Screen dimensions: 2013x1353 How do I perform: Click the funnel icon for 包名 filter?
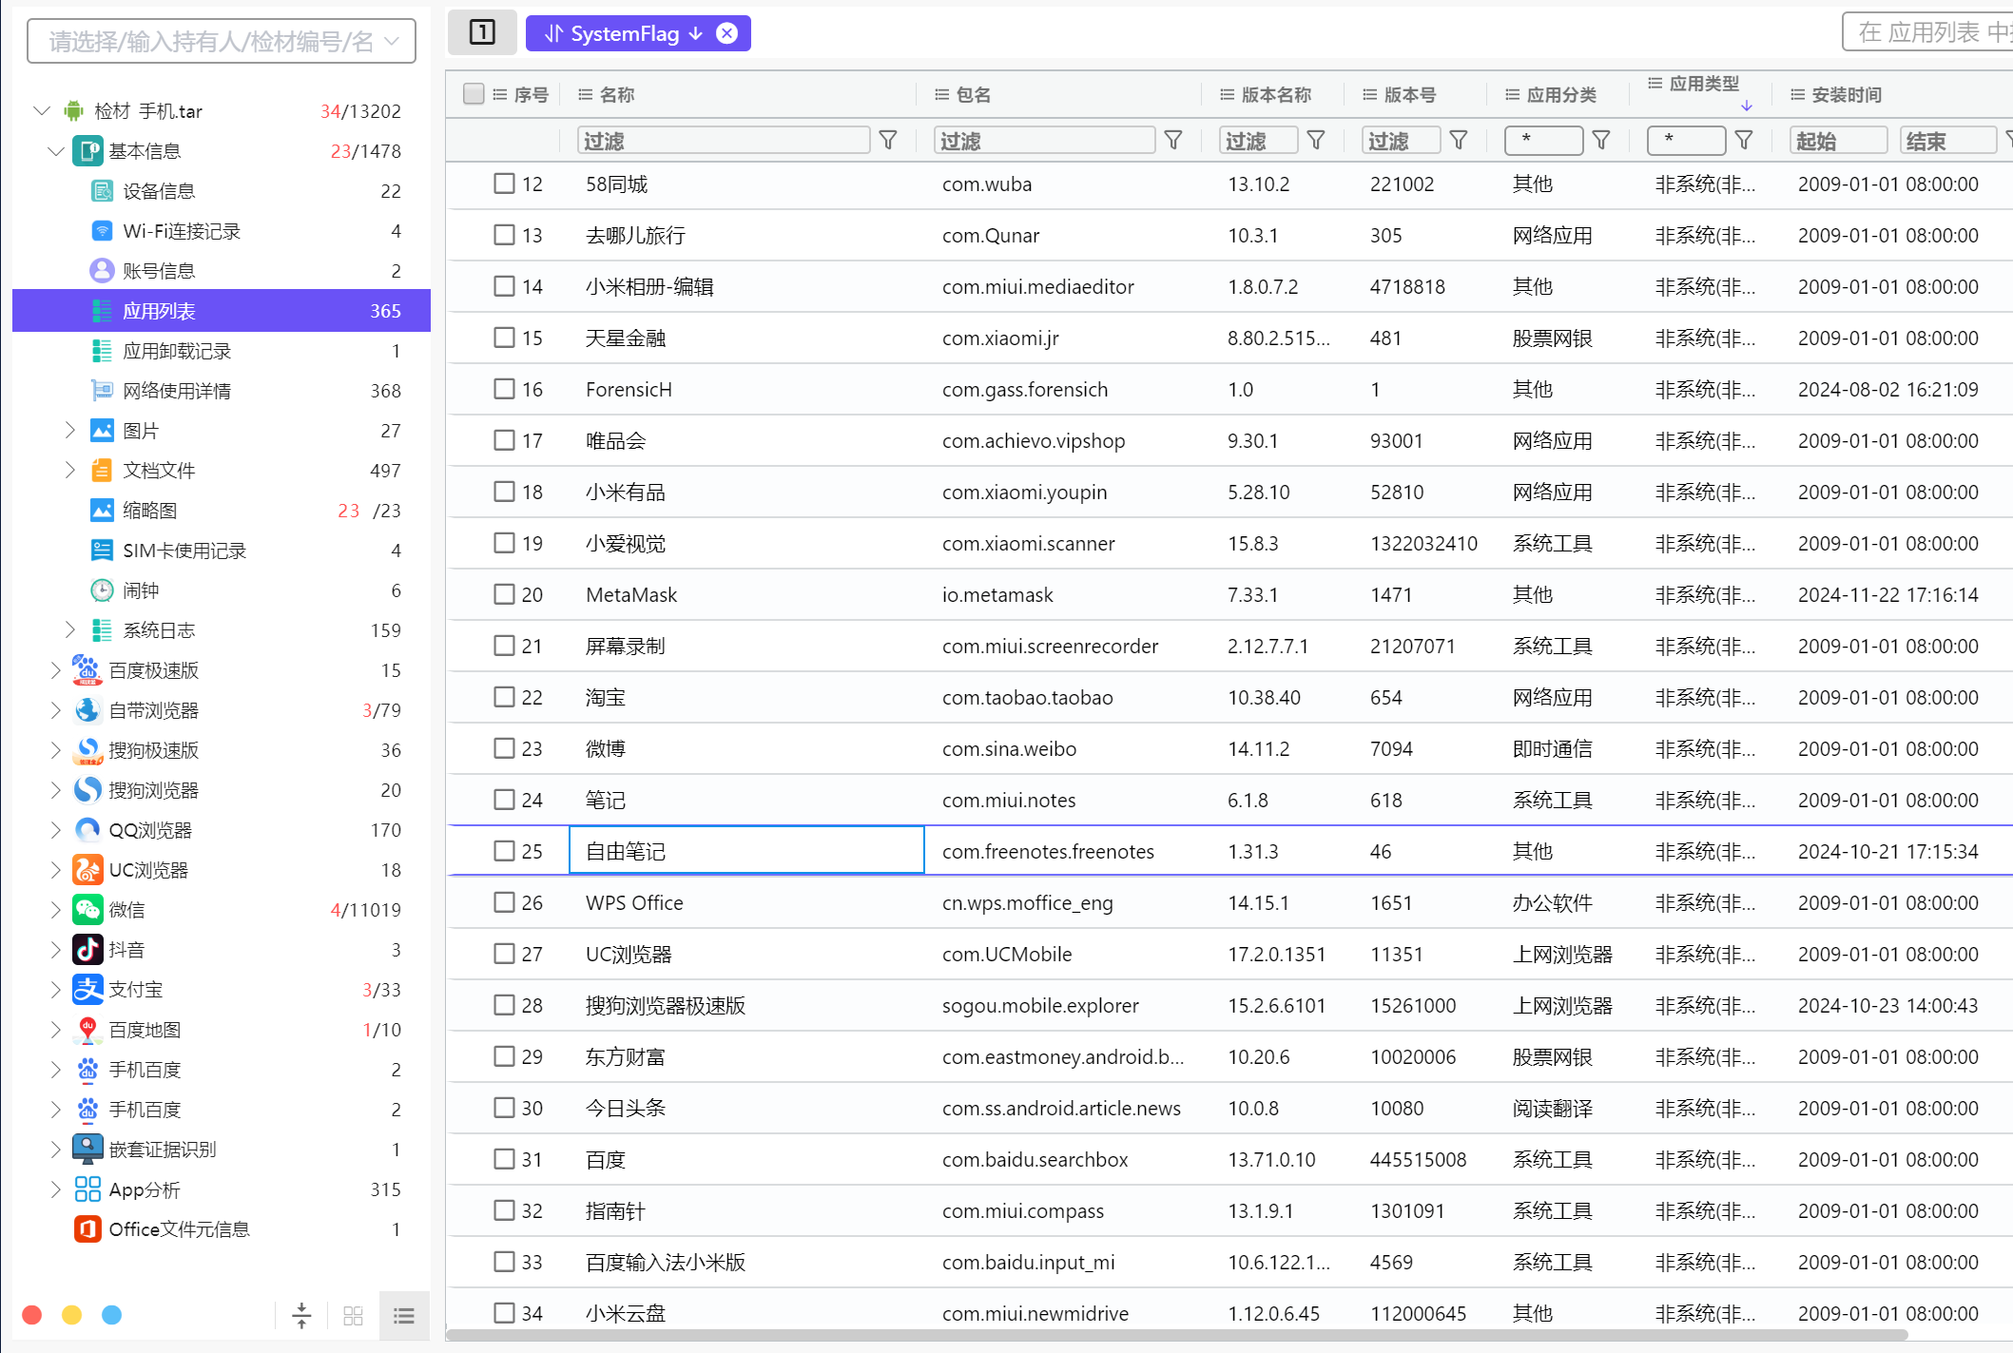coord(1173,141)
